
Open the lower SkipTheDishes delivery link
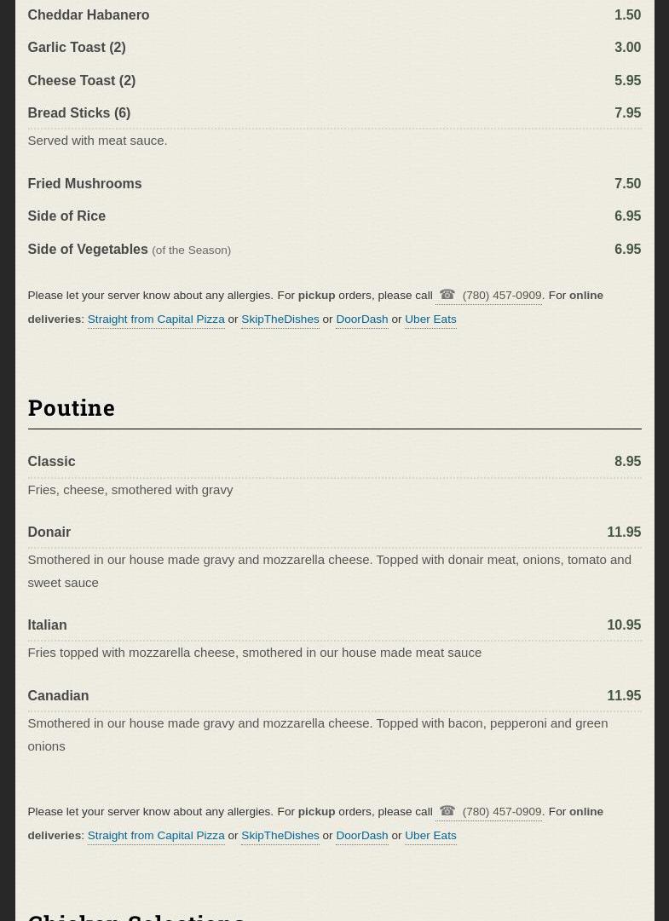point(280,836)
